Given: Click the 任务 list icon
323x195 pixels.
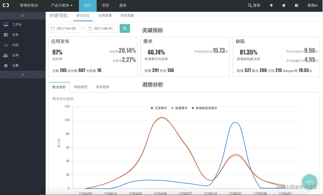Looking at the screenshot, I should pos(6,35).
